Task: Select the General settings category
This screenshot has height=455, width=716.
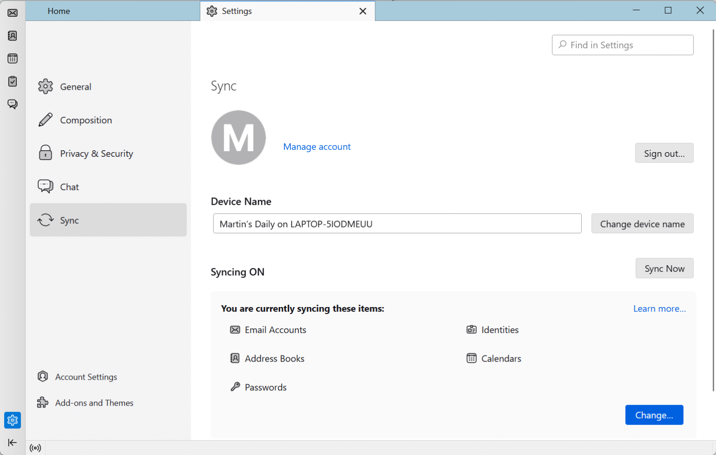Action: pyautogui.click(x=76, y=87)
